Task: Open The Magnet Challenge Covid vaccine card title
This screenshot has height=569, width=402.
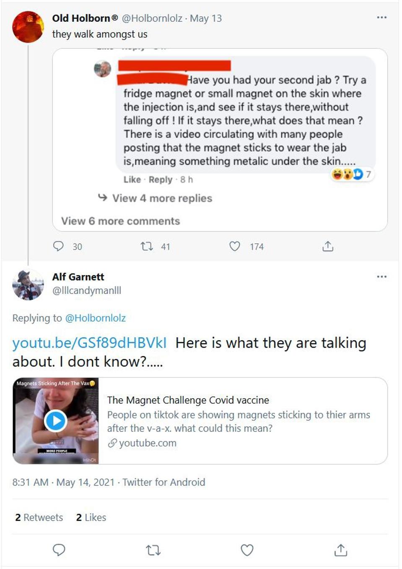Action: (188, 400)
